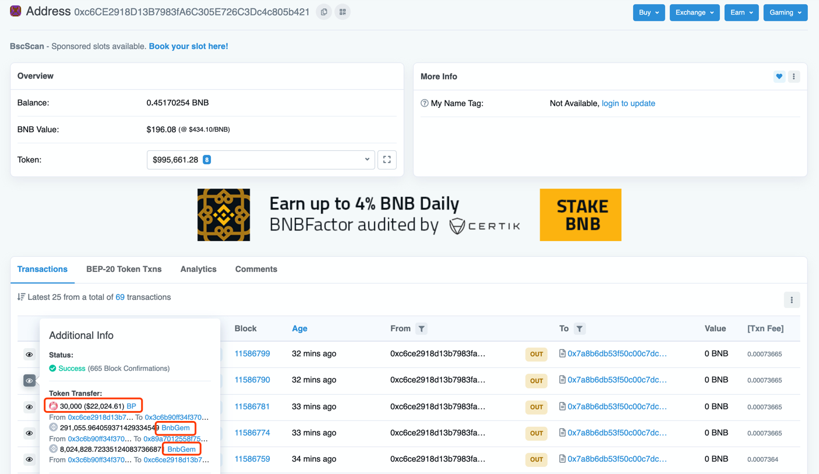
Task: Toggle eye preview for block 11586774 row
Action: 29,433
